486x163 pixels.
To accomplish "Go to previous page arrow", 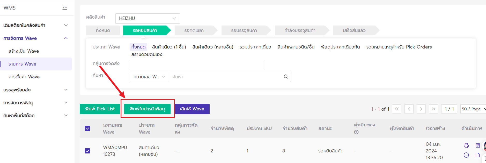I will [409, 109].
